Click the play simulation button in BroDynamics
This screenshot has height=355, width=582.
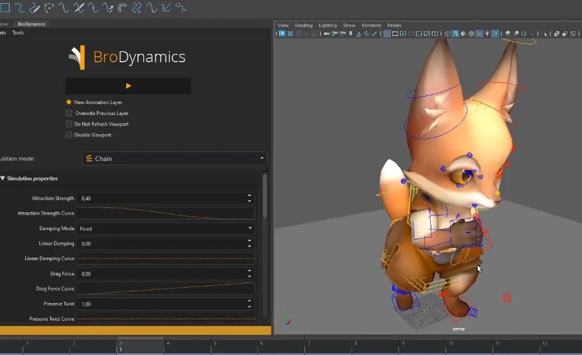(x=129, y=86)
